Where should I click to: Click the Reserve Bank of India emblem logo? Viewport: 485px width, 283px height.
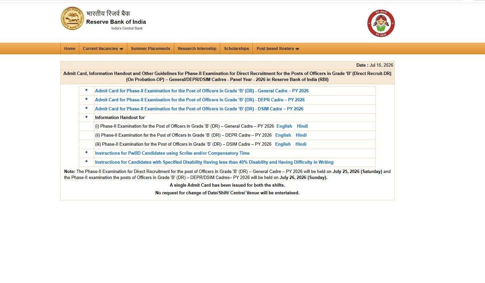72,18
